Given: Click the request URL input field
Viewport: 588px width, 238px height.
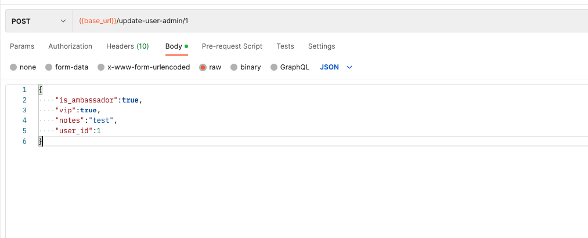Looking at the screenshot, I should pos(348,21).
